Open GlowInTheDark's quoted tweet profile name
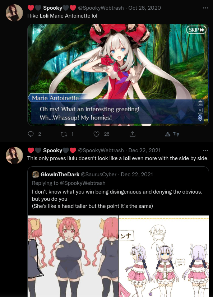Viewport: 213px width, 297px height. tap(60, 175)
